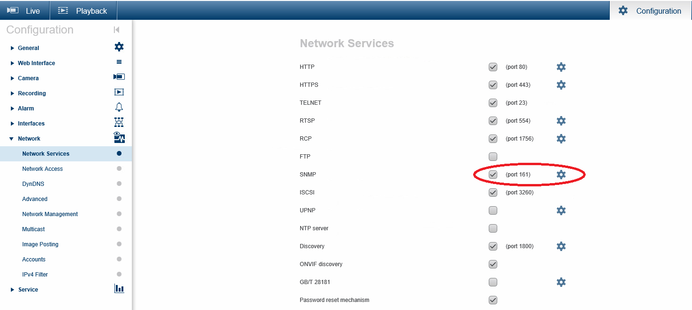Select the Multicast settings item
The width and height of the screenshot is (692, 310).
click(33, 229)
